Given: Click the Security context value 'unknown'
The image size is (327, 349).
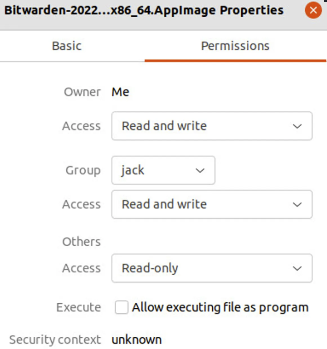Looking at the screenshot, I should 137,339.
